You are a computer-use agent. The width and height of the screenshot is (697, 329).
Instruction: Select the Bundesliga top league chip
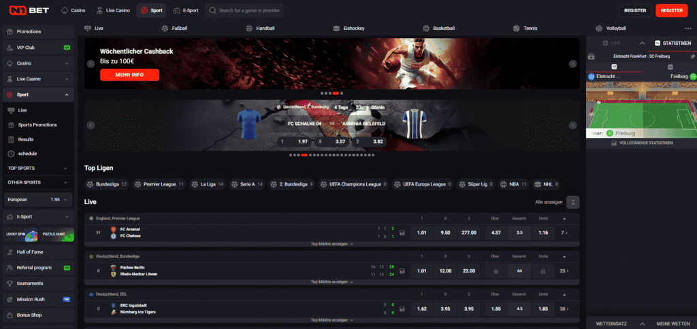pos(107,184)
